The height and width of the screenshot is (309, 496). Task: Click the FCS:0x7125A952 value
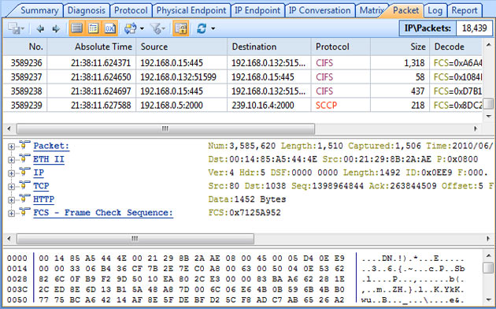(245, 213)
